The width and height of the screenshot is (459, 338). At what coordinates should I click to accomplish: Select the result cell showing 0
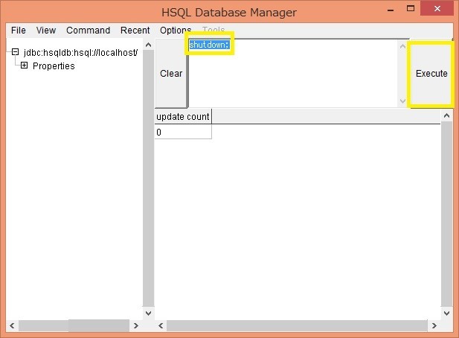tap(183, 132)
